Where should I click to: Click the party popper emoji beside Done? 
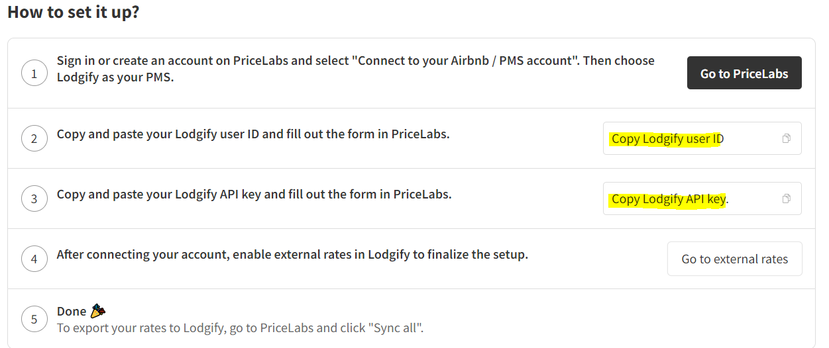pyautogui.click(x=98, y=310)
